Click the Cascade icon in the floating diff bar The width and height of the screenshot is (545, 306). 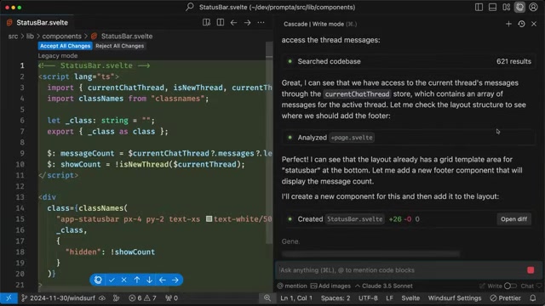pyautogui.click(x=98, y=280)
